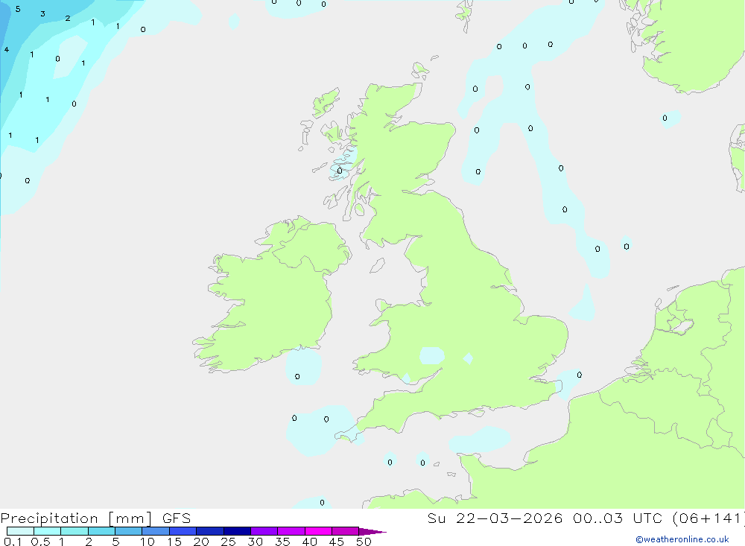Click the '(06+141)' forecast run text
This screenshot has height=546, width=745.
pos(709,518)
